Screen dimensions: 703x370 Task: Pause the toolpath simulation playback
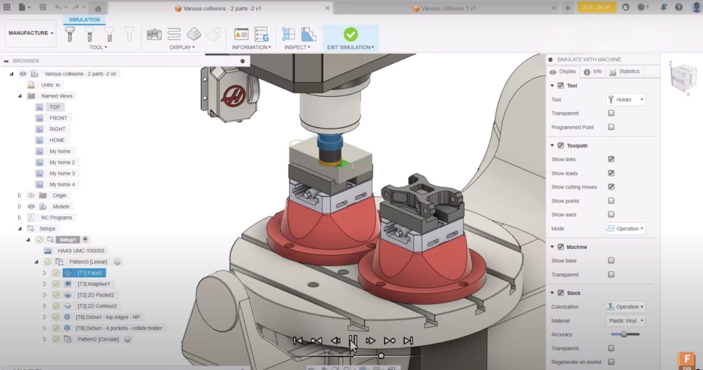tap(353, 340)
